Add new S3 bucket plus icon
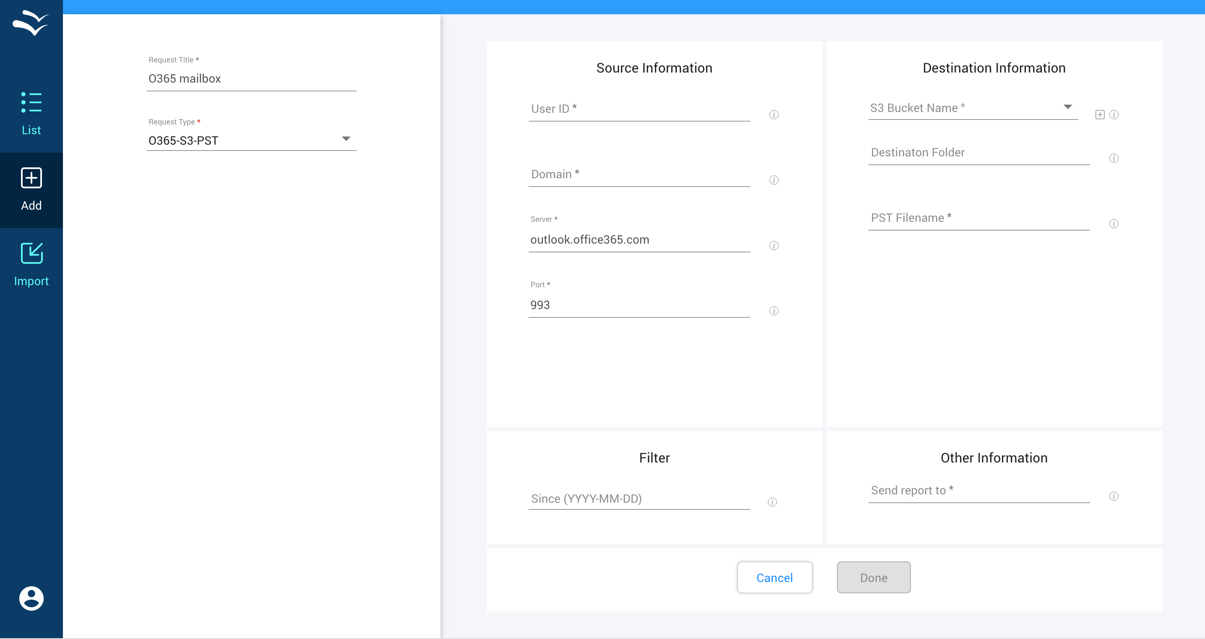1205x639 pixels. click(x=1100, y=114)
